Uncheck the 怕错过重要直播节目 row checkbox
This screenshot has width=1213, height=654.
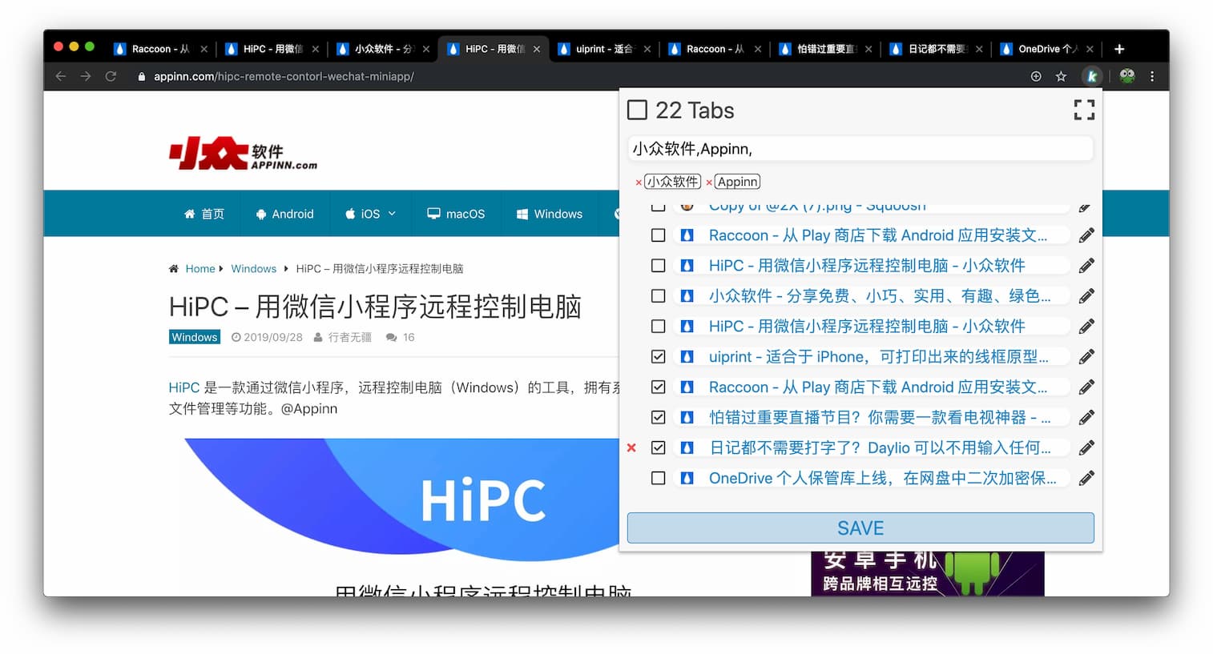[658, 417]
